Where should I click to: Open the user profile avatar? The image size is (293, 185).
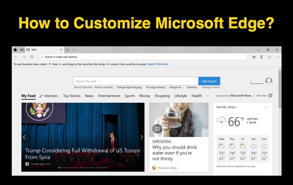[x=269, y=81]
